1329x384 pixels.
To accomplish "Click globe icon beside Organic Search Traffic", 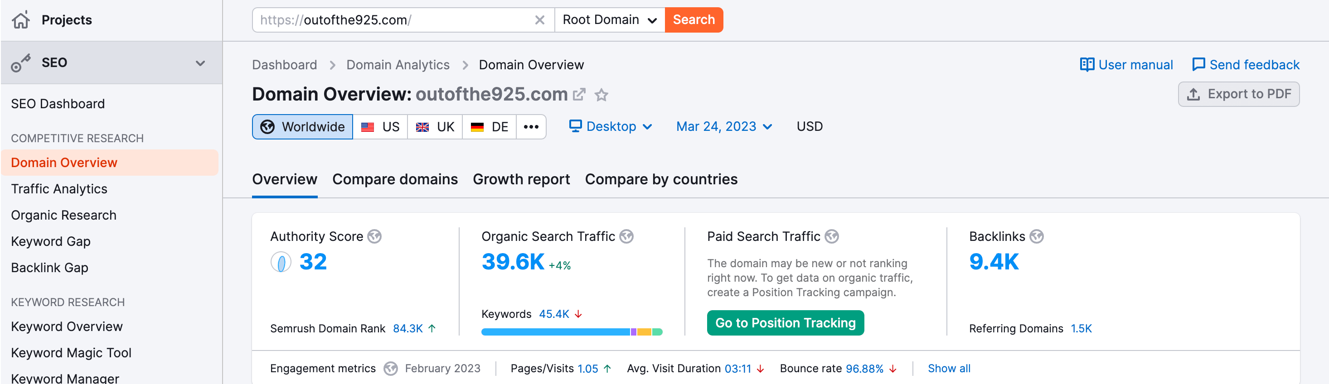I will 626,236.
